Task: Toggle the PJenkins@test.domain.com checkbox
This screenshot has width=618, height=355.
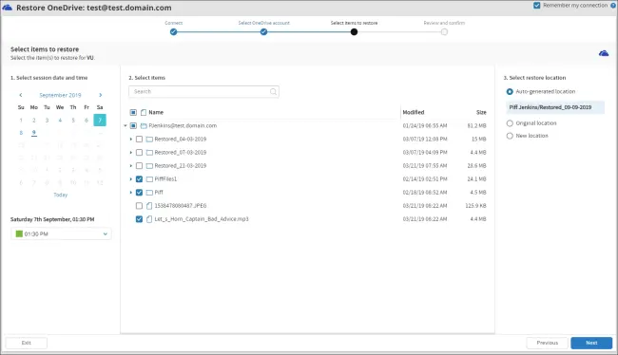Action: pos(133,126)
